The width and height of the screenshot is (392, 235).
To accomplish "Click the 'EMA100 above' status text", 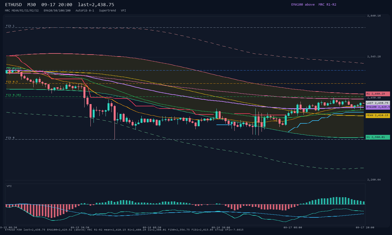I will [x=303, y=4].
